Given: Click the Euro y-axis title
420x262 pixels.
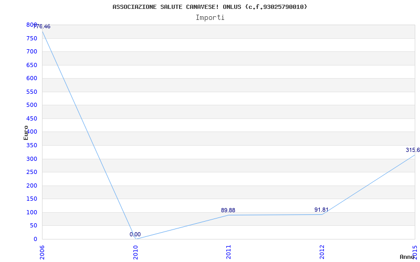Looking at the screenshot, I should pyautogui.click(x=26, y=133).
